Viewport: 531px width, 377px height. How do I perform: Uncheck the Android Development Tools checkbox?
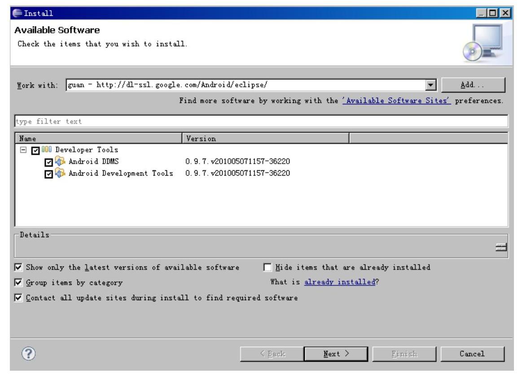pos(49,174)
